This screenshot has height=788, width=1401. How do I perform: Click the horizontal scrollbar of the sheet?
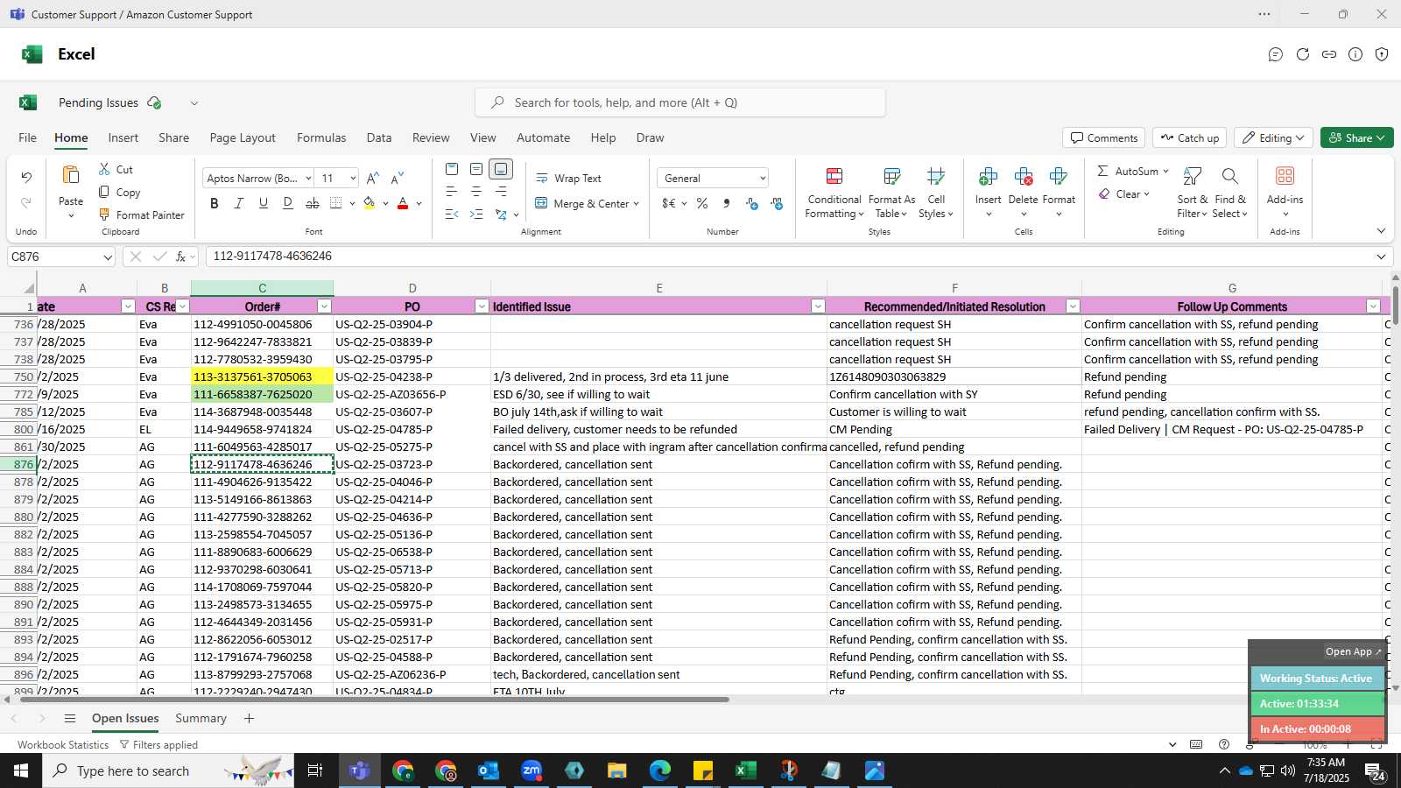point(374,700)
